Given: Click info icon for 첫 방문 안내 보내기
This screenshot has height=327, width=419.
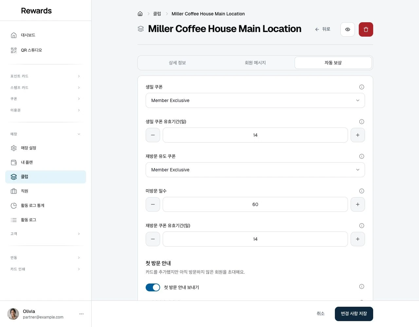Looking at the screenshot, I should 362,286.
